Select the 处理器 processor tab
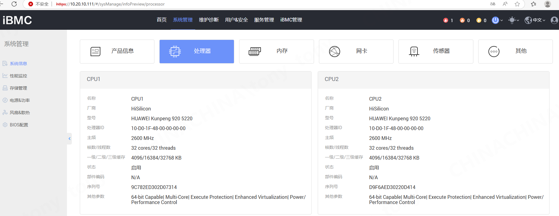This screenshot has height=216, width=559. tap(196, 52)
